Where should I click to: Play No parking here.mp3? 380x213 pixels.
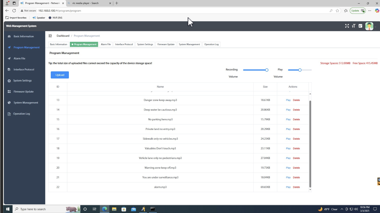[x=288, y=119]
